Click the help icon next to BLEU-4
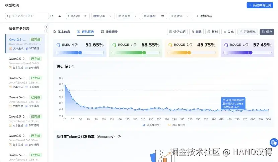This screenshot has height=162, width=278. 76,45
